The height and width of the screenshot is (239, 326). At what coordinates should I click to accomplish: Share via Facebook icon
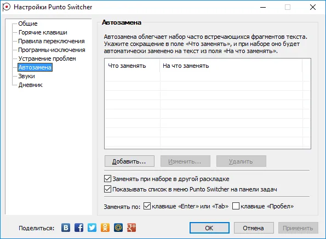click(x=79, y=228)
